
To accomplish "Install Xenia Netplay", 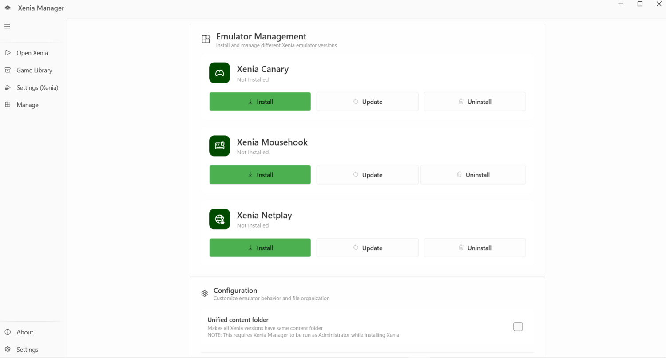I will point(260,248).
